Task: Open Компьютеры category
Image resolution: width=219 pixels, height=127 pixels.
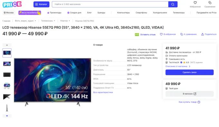Action: tap(123, 13)
